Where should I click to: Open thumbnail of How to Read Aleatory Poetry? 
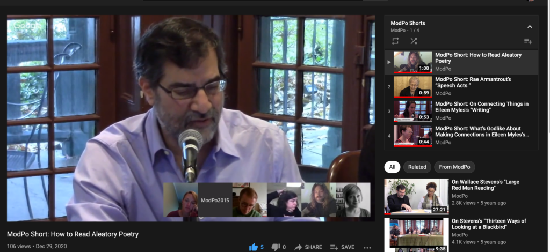tap(413, 62)
